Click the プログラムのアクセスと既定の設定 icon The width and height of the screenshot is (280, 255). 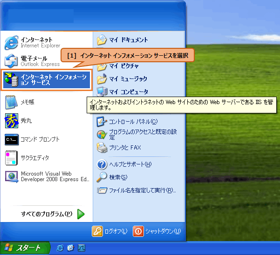(102, 135)
